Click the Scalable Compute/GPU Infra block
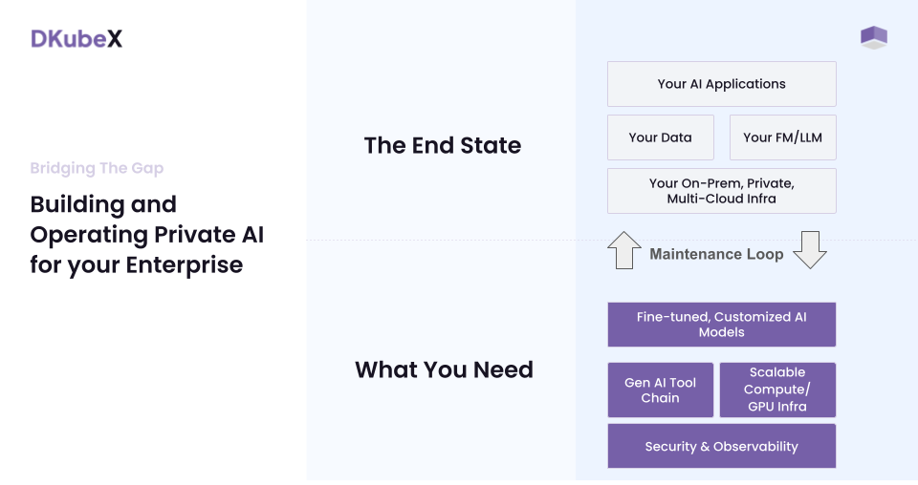The height and width of the screenshot is (485, 918). tap(776, 390)
